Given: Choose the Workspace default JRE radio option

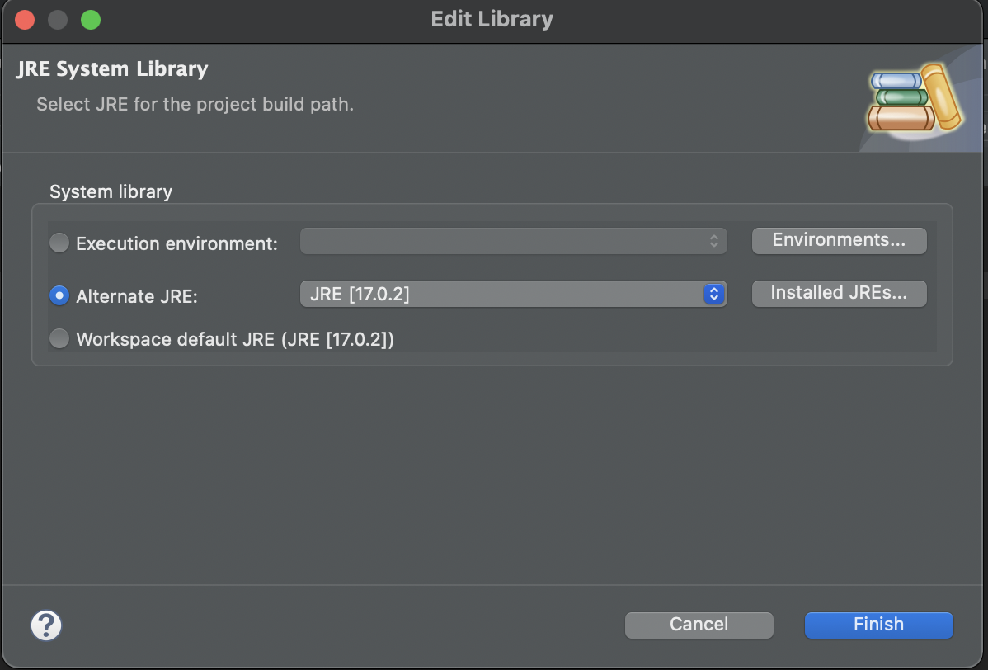Looking at the screenshot, I should [59, 338].
